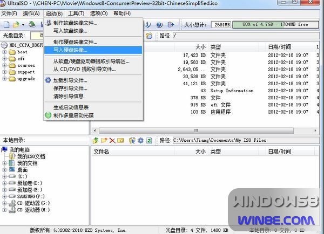
Task: Choose 清除引导信息 menu entry
Action: (93, 96)
